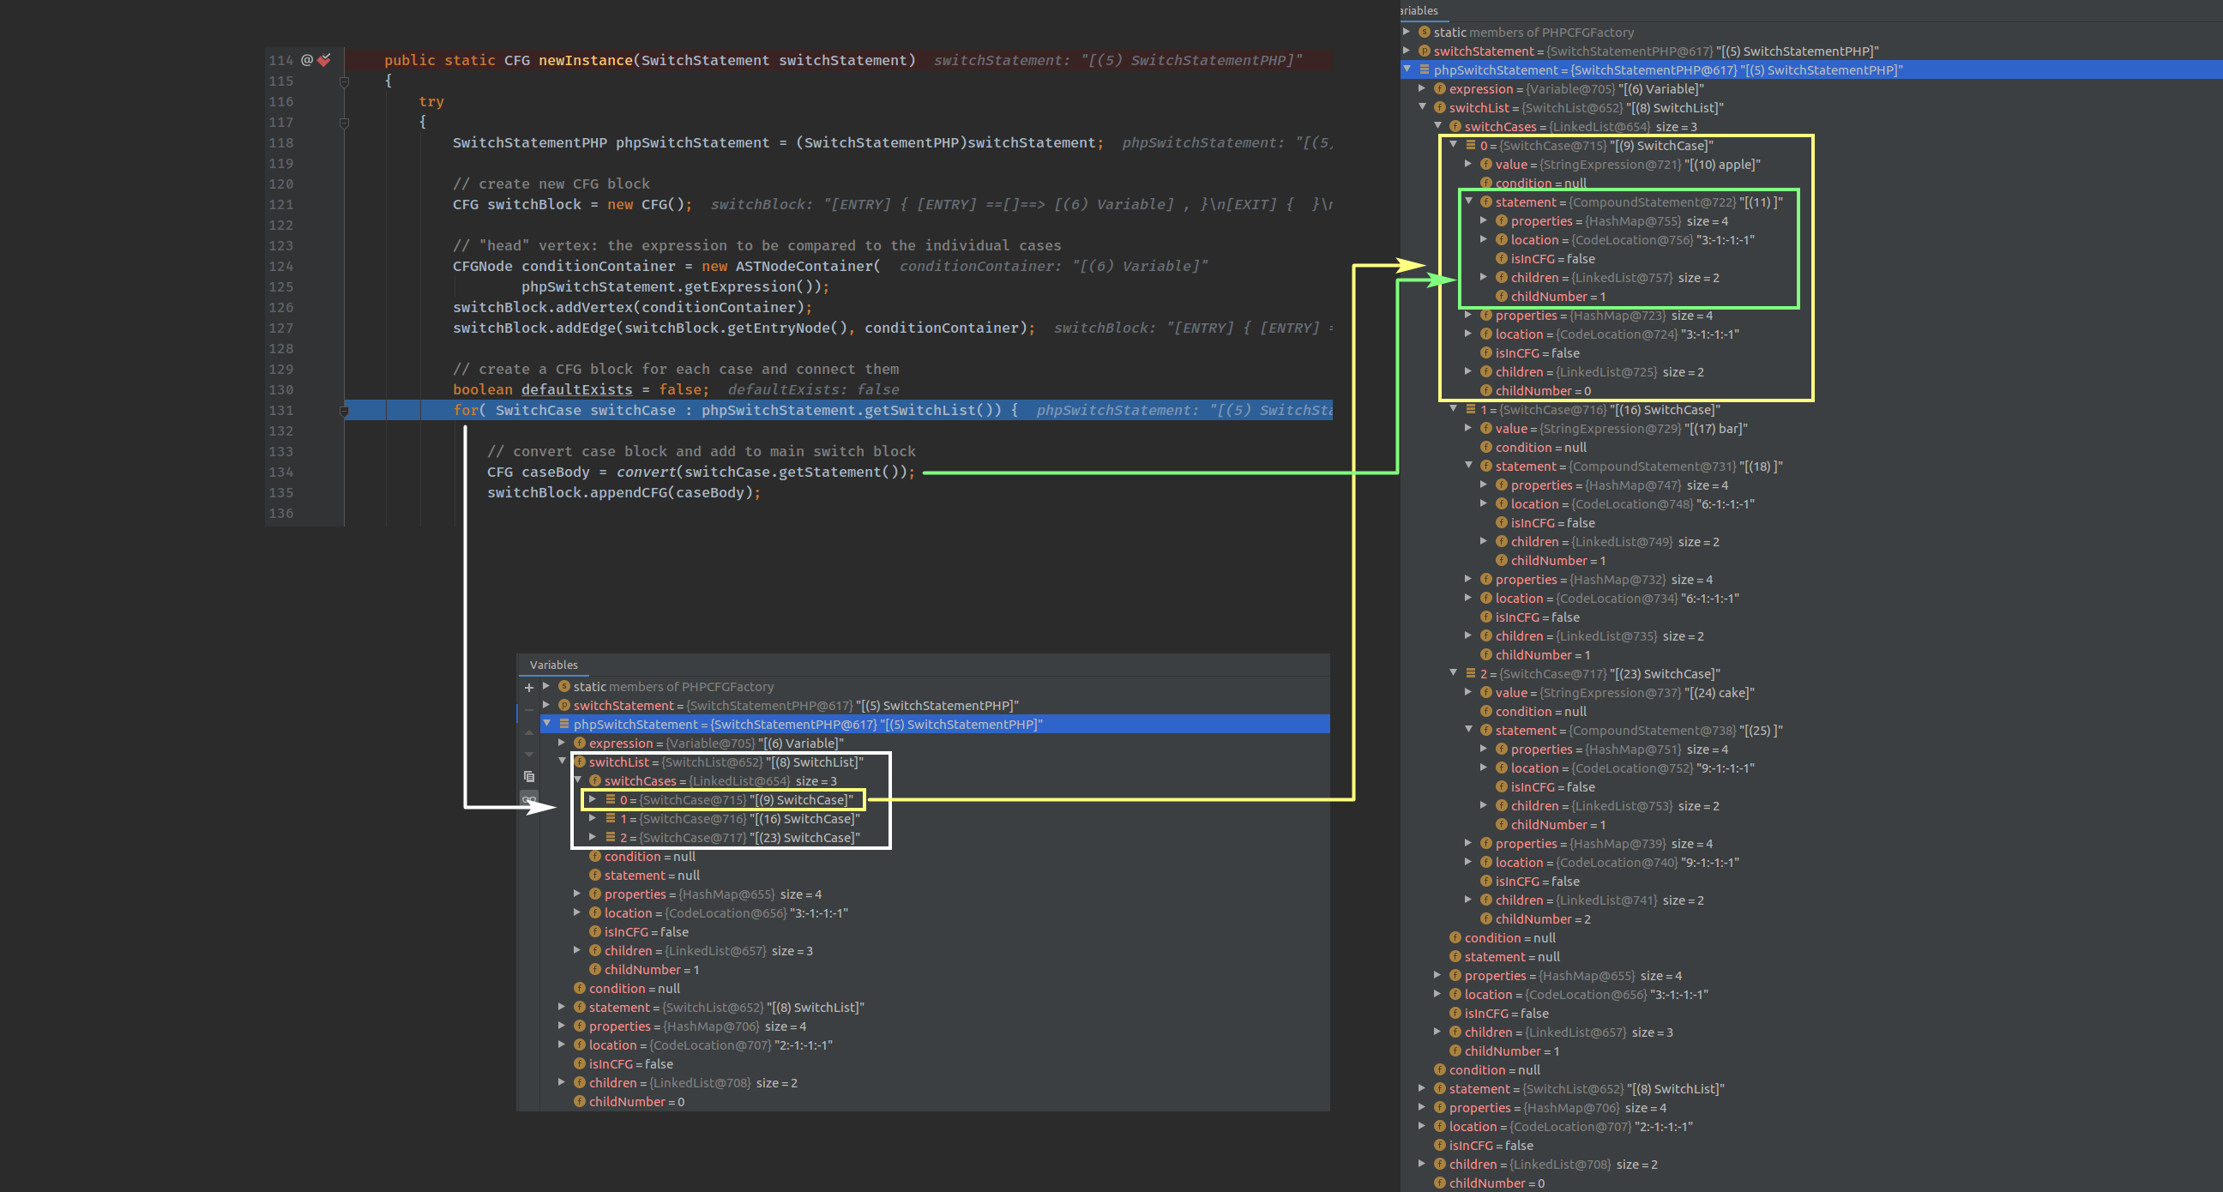Click the field icon of CodeLocation@740 location
Image resolution: width=2223 pixels, height=1192 pixels.
coord(1486,863)
